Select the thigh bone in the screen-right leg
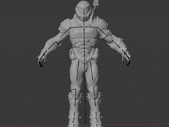169x127 pixels. (x=92, y=70)
